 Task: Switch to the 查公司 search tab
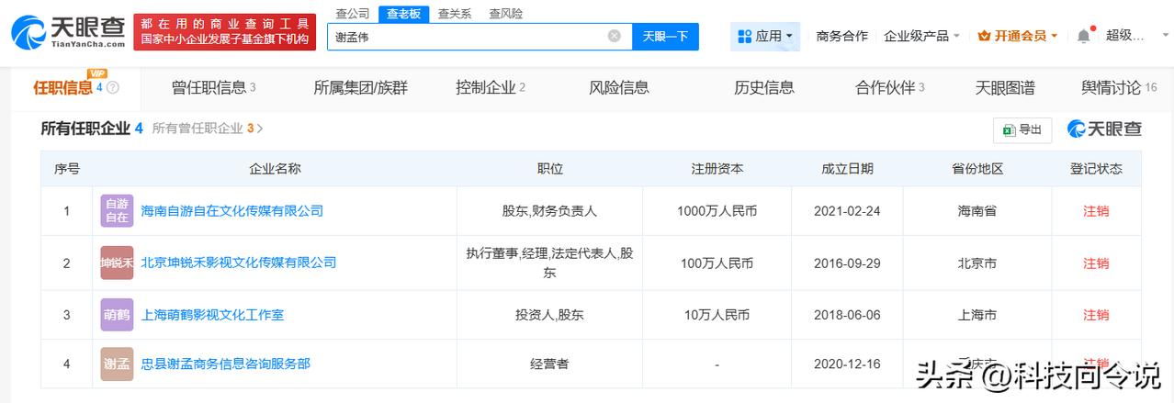[x=352, y=13]
